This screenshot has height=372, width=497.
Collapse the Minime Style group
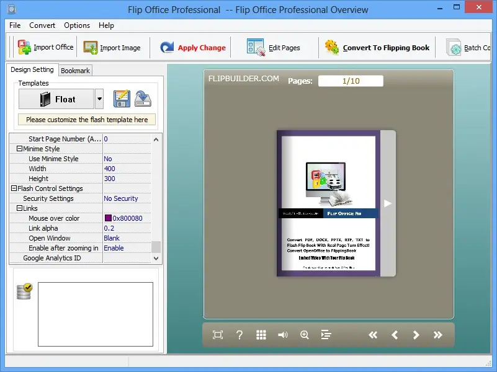[19, 148]
